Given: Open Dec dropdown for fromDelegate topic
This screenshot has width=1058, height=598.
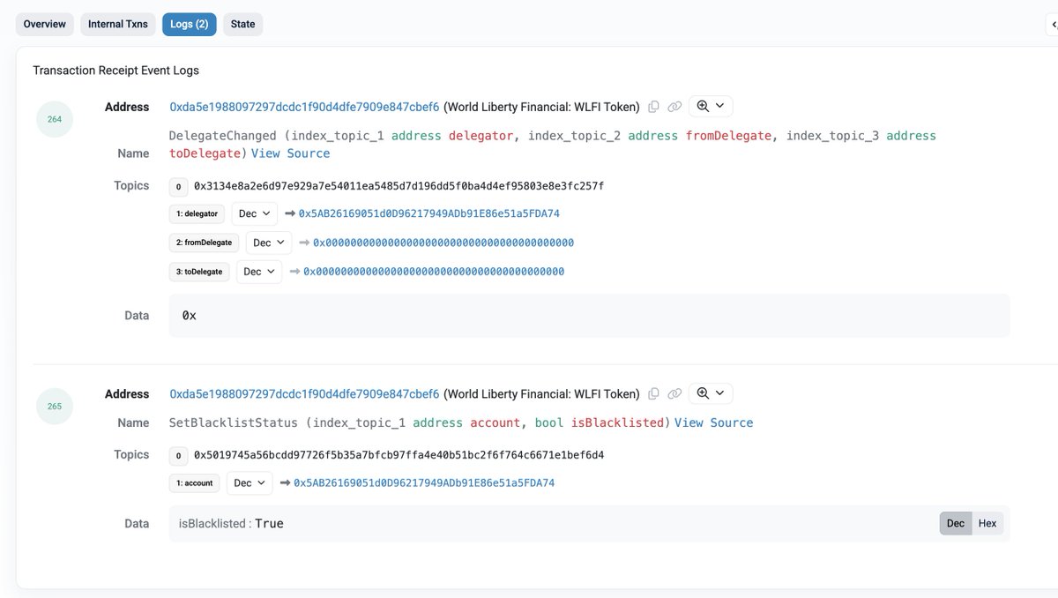Looking at the screenshot, I should 269,243.
